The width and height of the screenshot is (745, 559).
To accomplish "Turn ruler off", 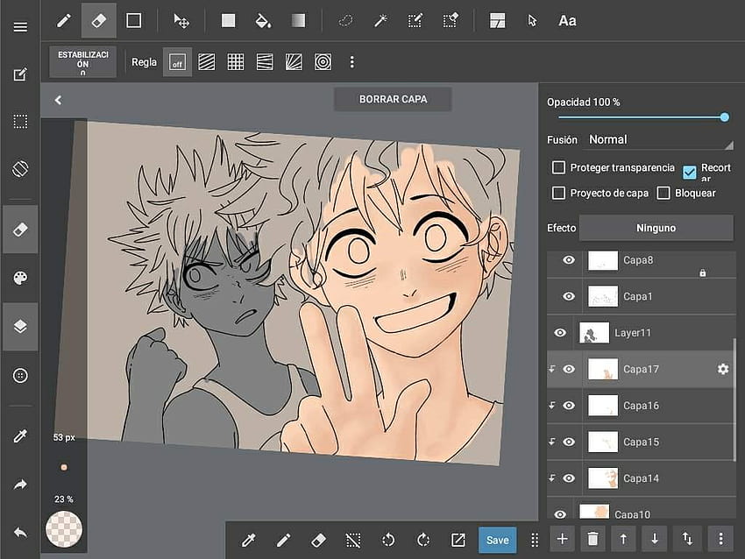I will click(177, 62).
